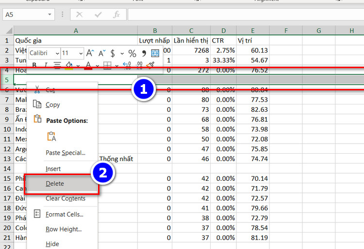Choose Insert from the context menu
364x249 pixels.
point(62,169)
